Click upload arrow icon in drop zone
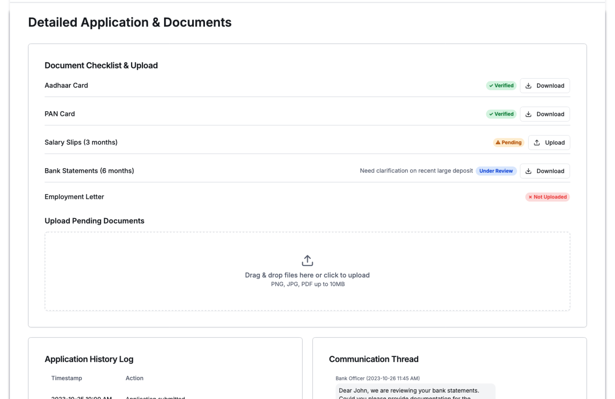The image size is (615, 399). [307, 260]
